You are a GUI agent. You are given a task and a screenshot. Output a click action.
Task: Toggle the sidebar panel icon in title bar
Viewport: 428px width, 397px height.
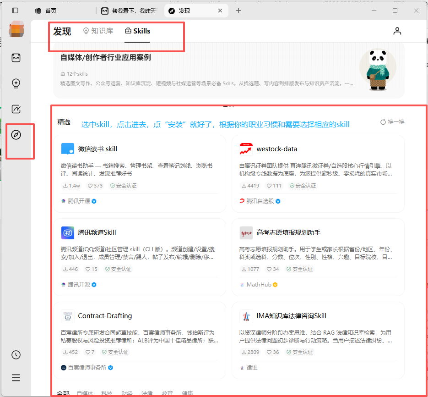coord(15,11)
